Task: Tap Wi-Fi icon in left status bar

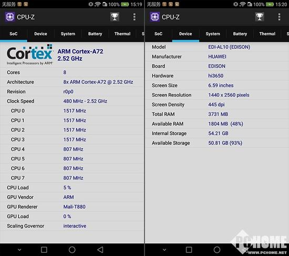Action: 98,4
